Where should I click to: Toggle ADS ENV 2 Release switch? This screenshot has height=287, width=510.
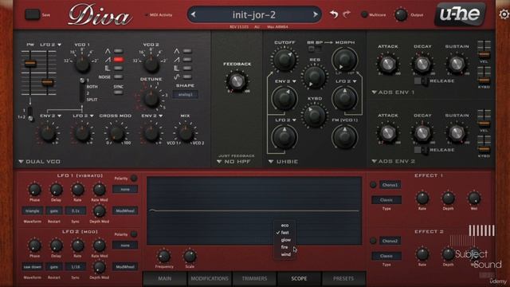421,150
